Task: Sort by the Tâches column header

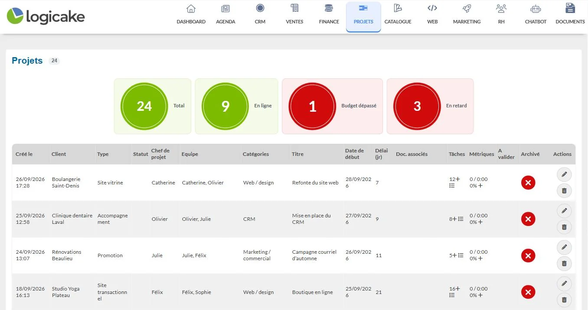Action: click(457, 154)
